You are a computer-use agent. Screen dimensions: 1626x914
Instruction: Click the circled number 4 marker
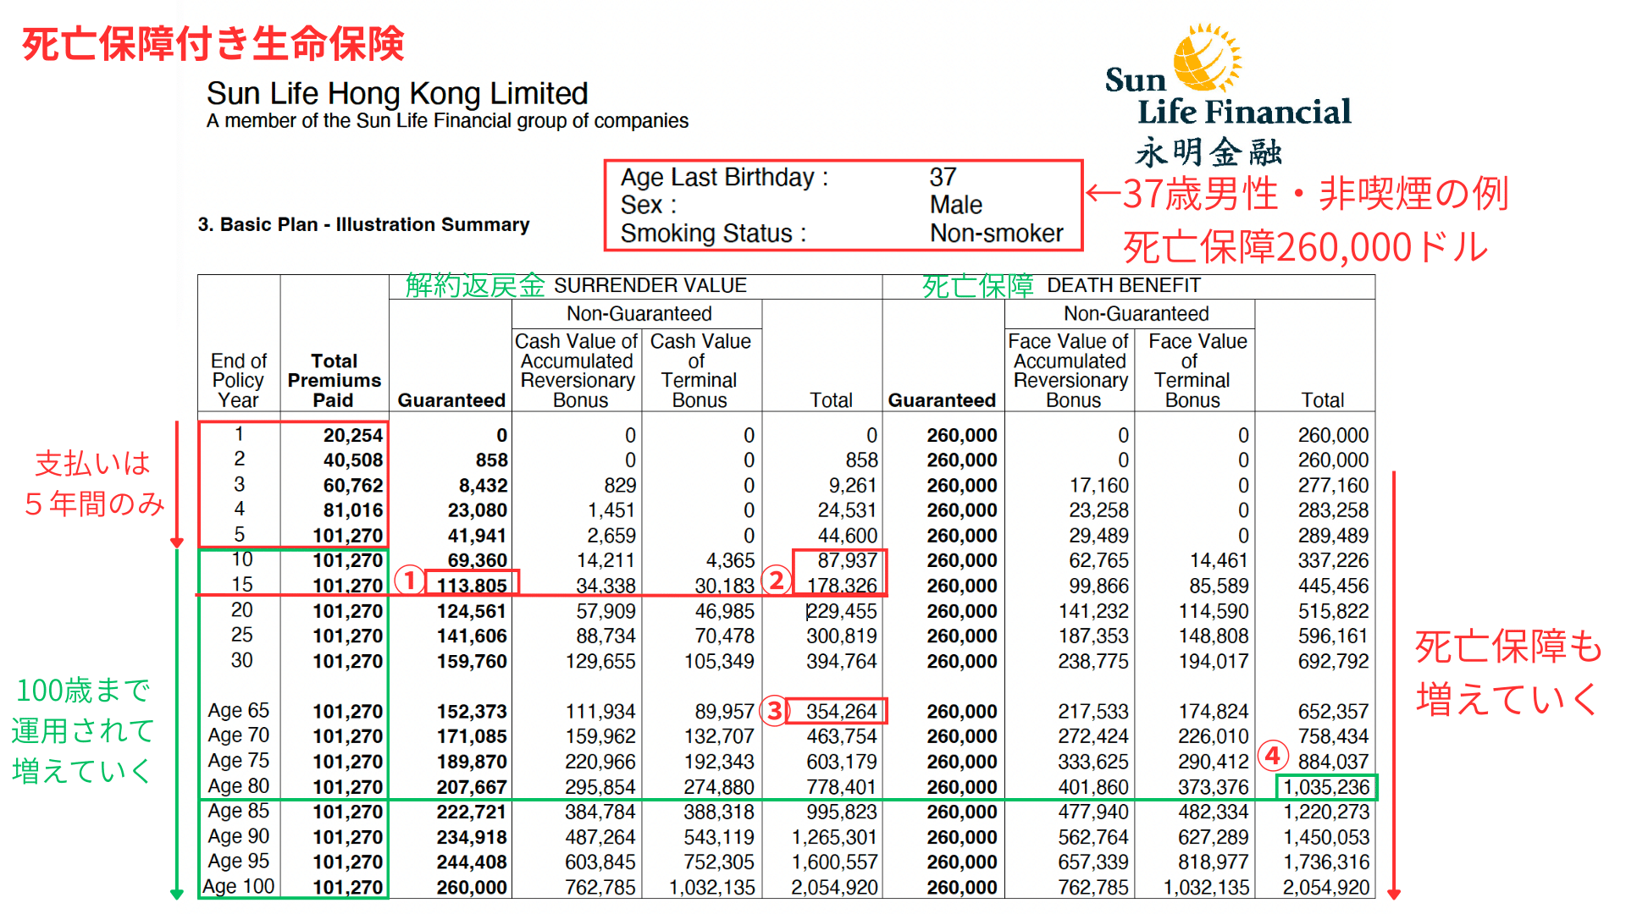pos(1273,755)
